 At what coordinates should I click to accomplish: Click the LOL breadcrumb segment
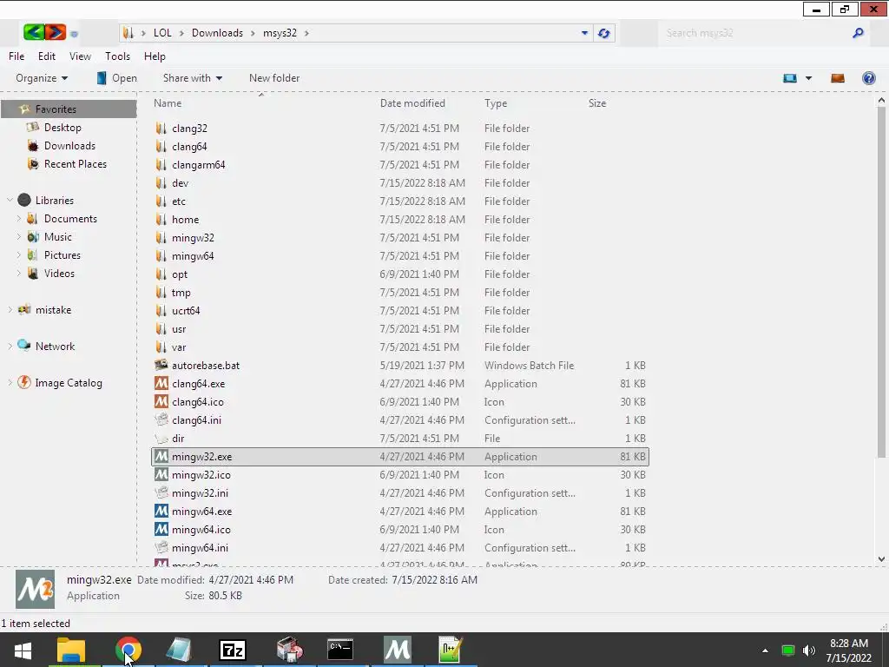tap(162, 33)
